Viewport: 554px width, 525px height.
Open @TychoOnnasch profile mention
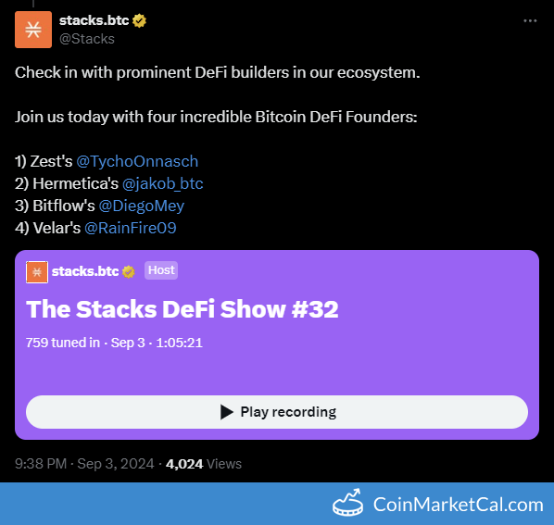point(137,161)
